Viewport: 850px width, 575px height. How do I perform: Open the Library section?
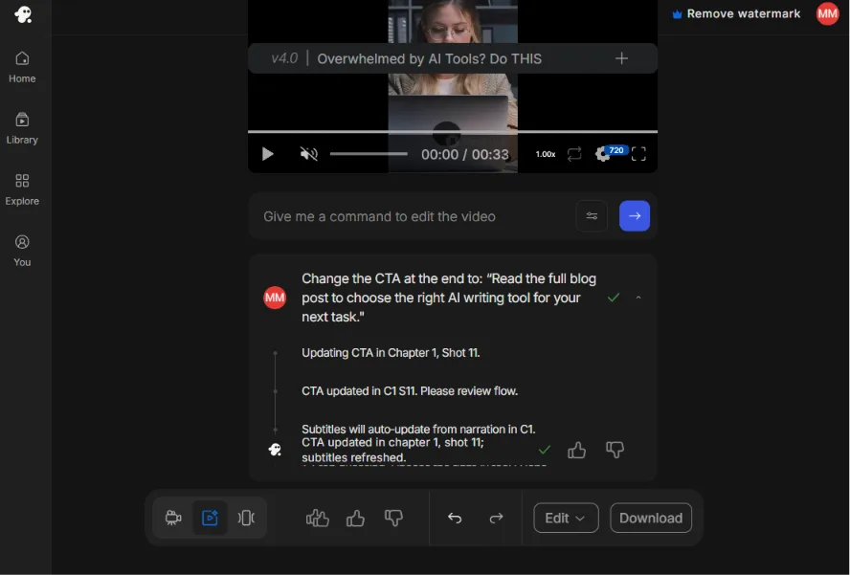[22, 128]
